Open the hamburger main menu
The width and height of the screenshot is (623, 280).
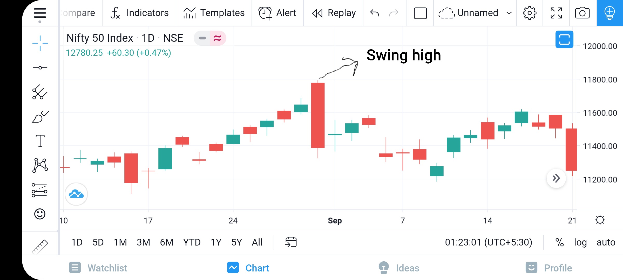40,13
